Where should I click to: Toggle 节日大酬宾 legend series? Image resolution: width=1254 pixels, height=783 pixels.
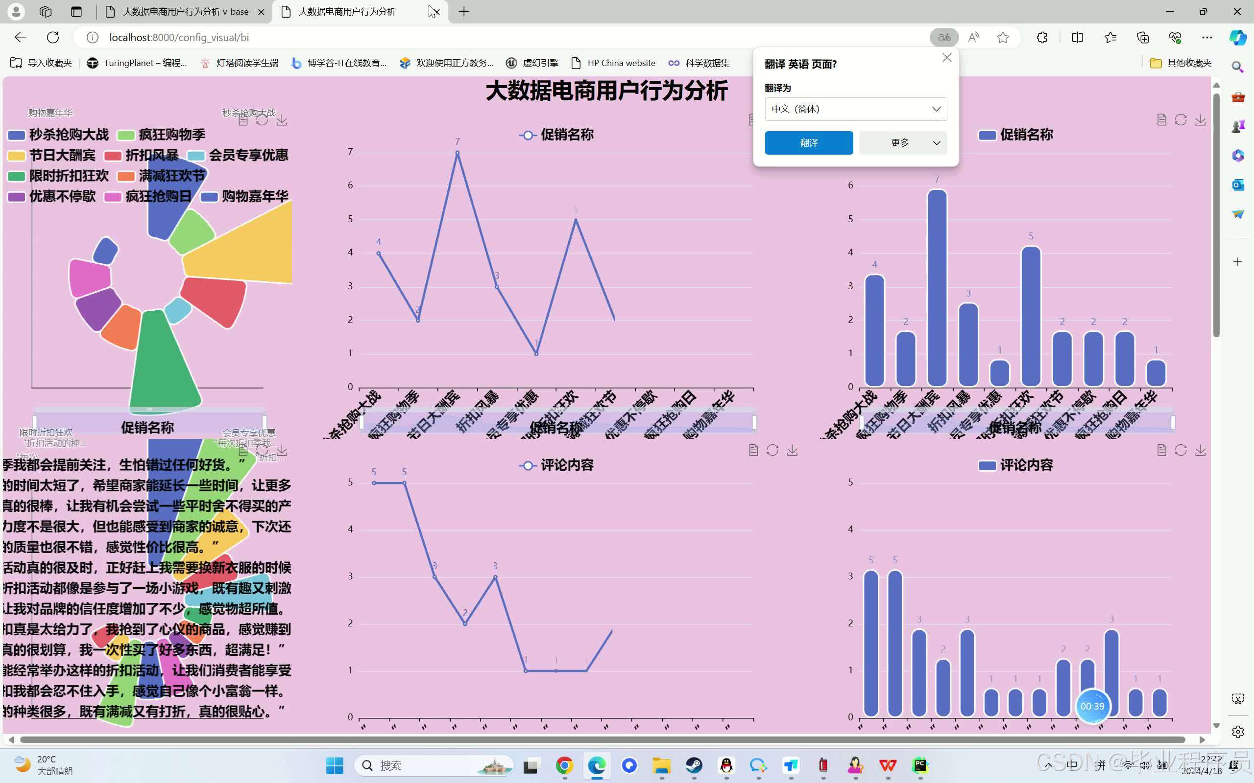click(x=62, y=155)
